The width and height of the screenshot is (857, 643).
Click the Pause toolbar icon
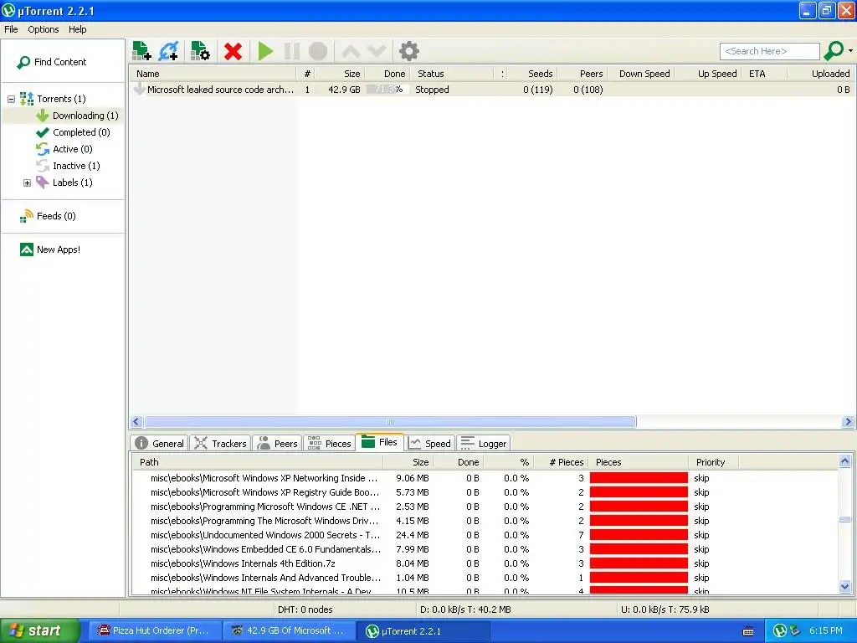(x=292, y=51)
